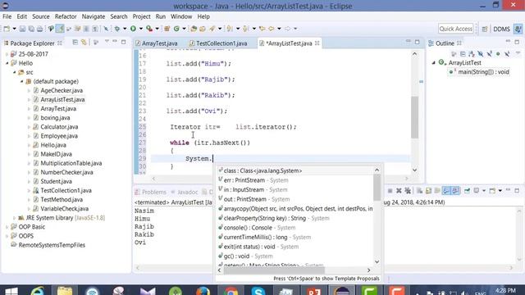
Task: Click down arrow of autocomplete list scrollbar
Action: coord(377,261)
